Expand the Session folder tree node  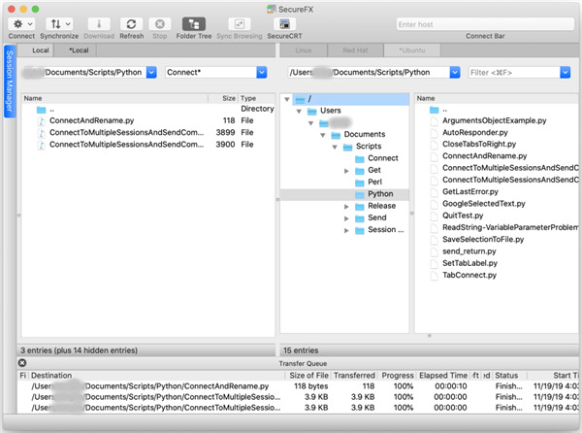pyautogui.click(x=346, y=230)
